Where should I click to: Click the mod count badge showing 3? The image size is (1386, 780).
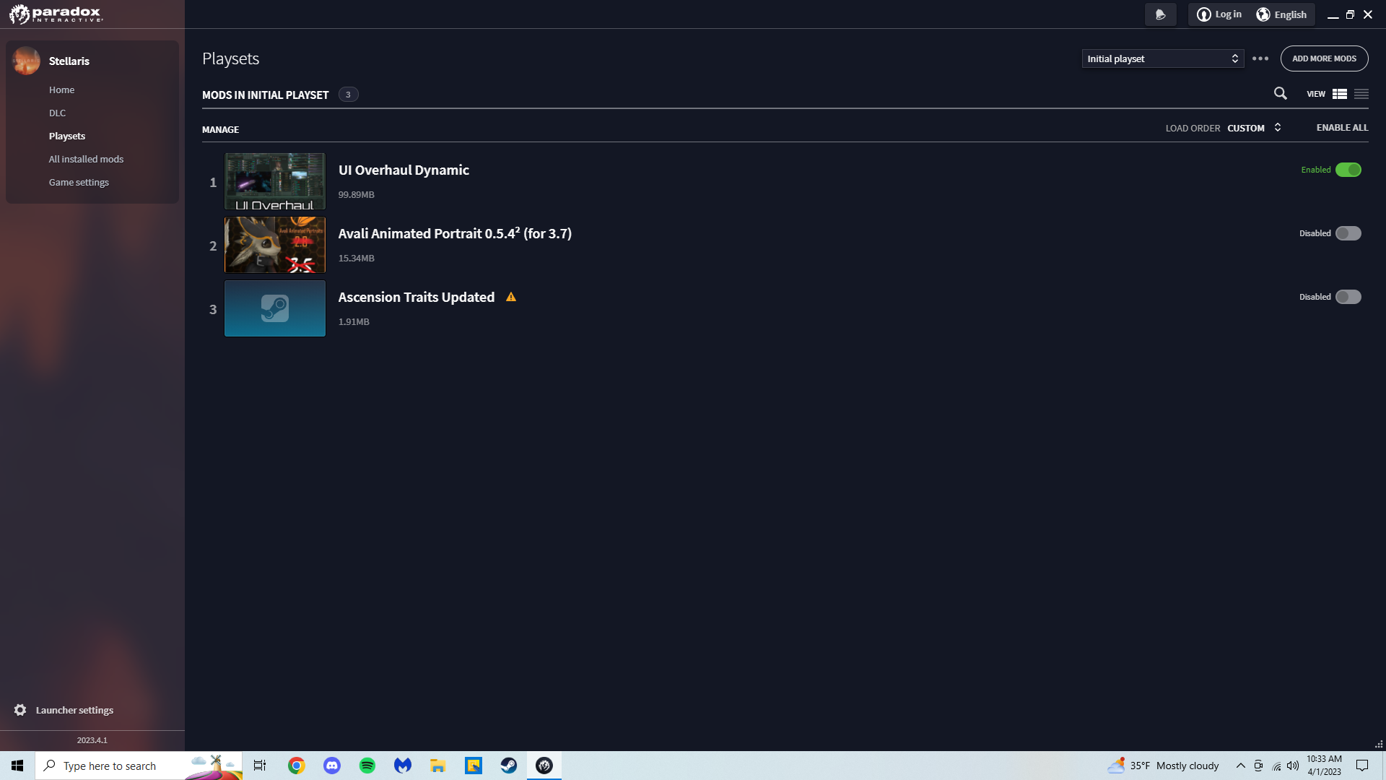[x=349, y=95]
